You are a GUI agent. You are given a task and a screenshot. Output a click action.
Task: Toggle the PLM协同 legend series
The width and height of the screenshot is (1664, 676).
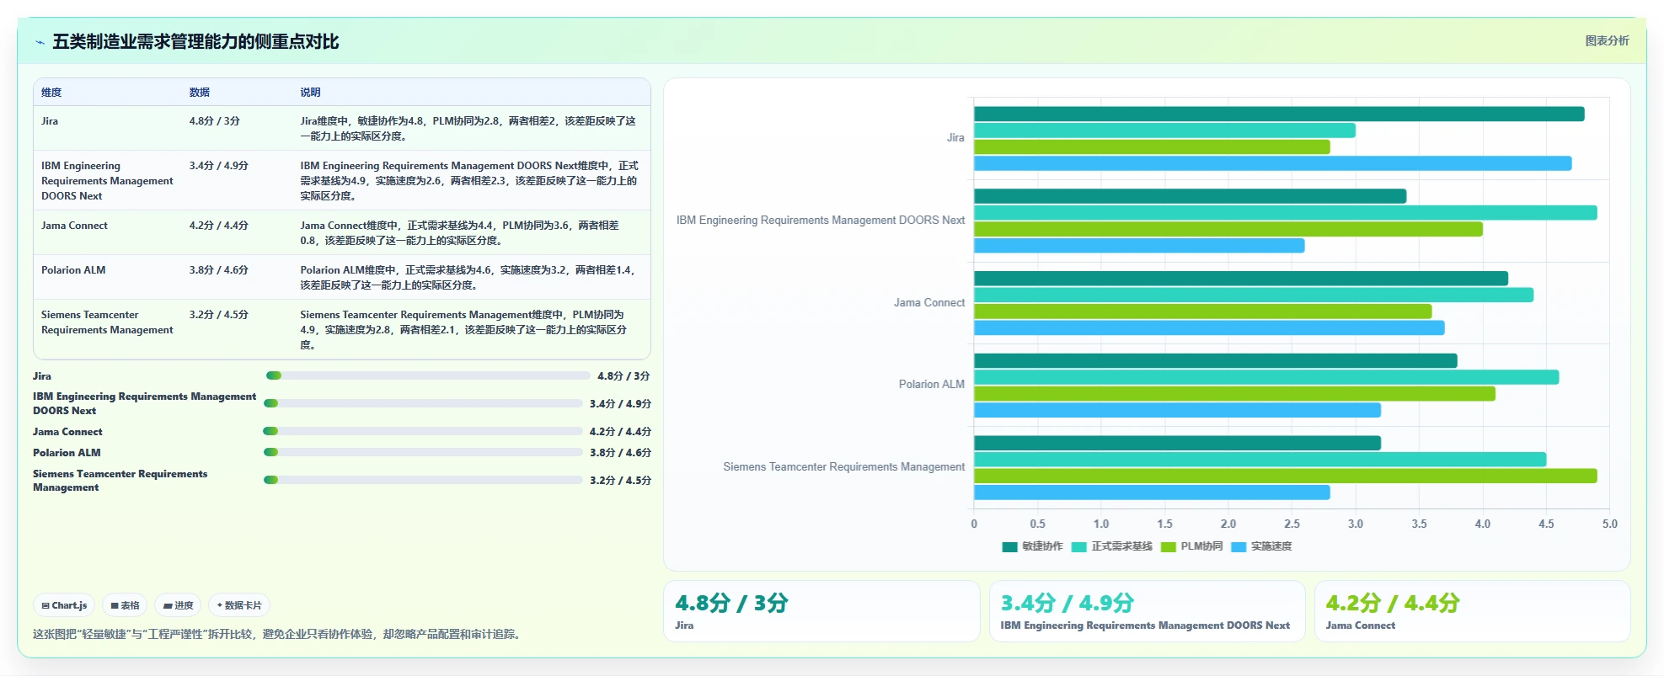click(x=1191, y=546)
